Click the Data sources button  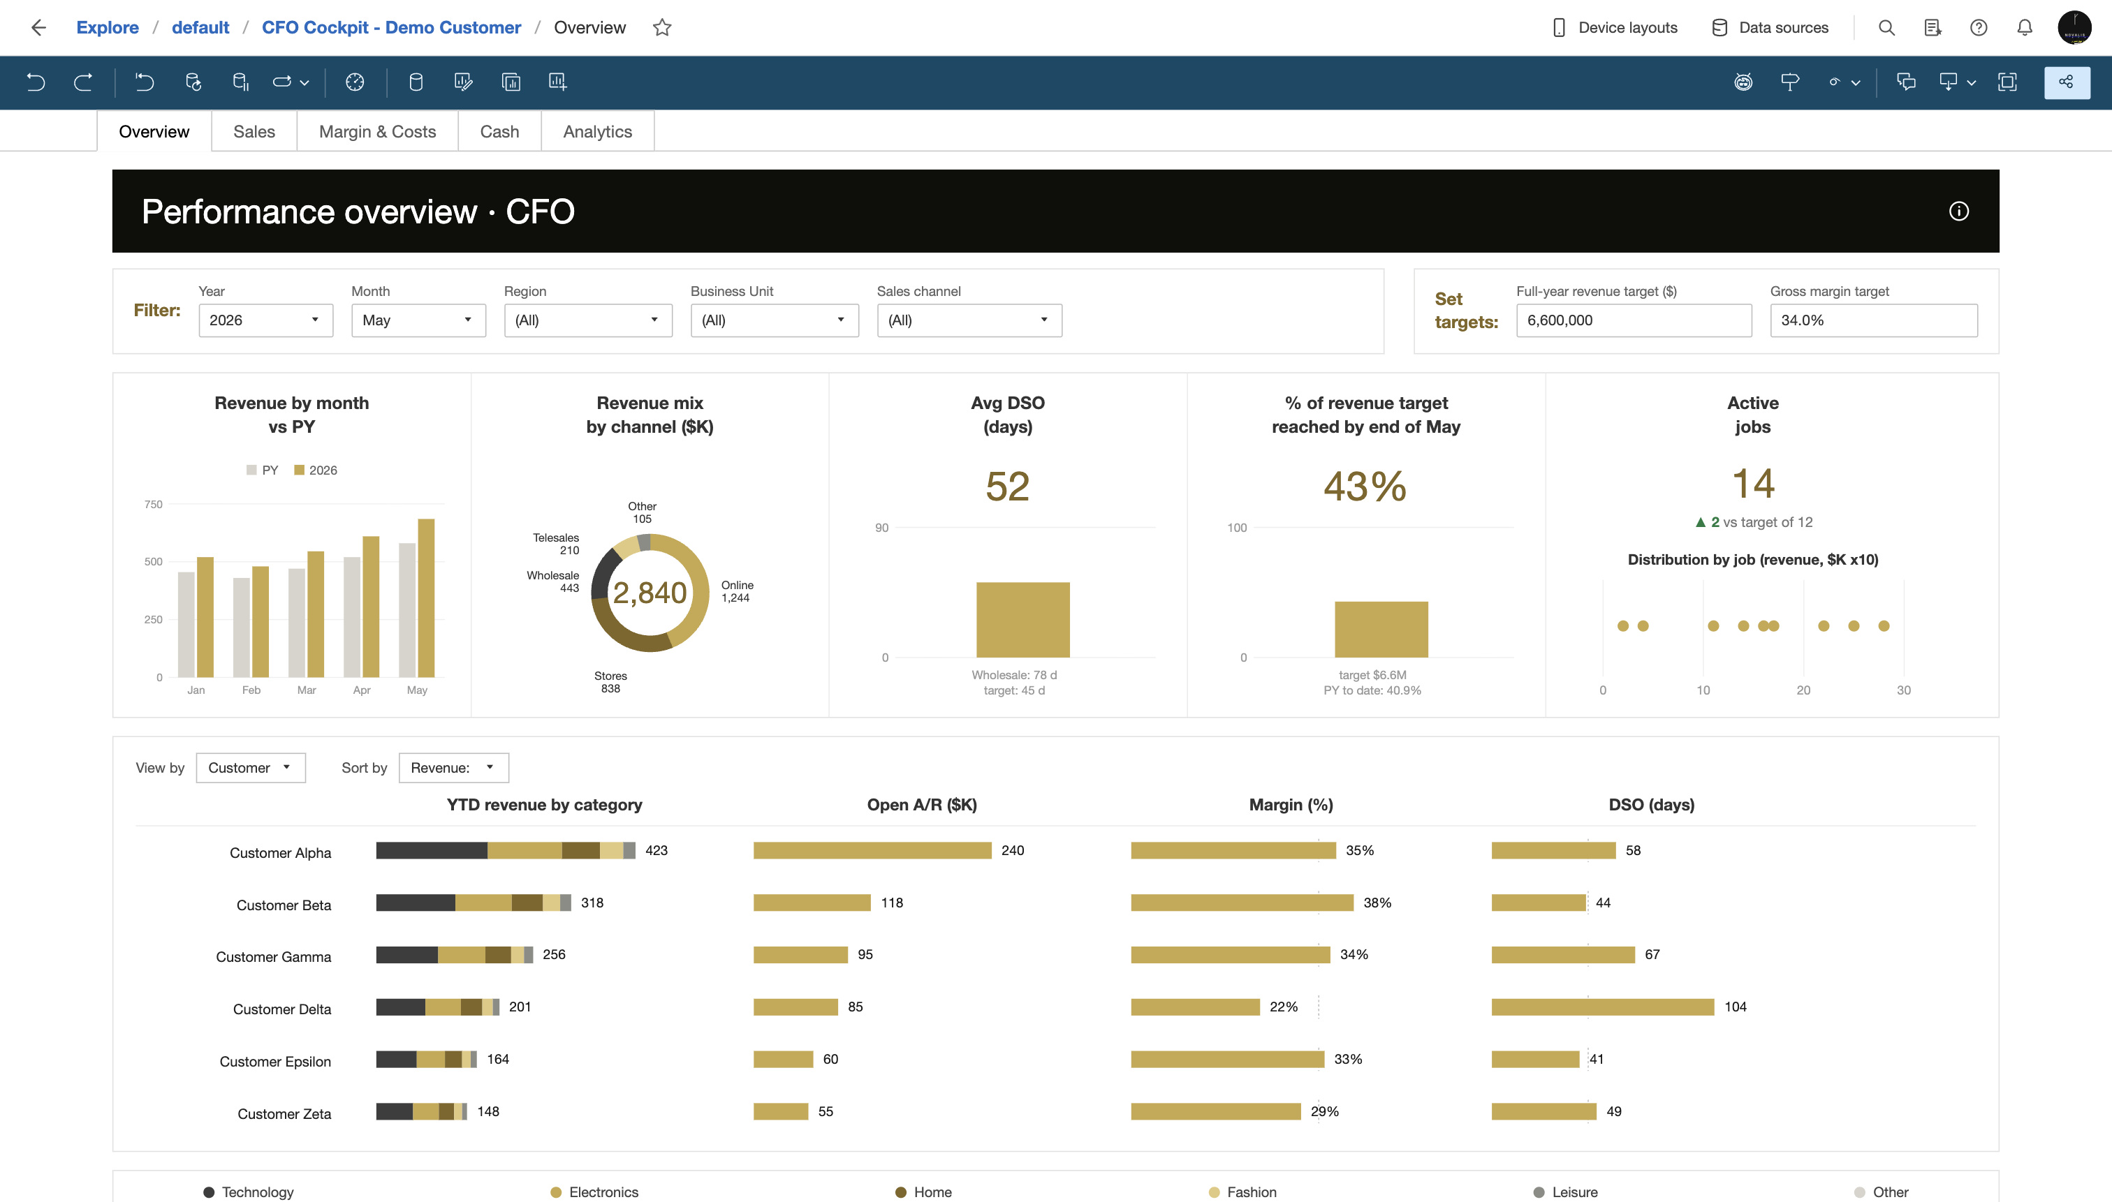[1770, 27]
